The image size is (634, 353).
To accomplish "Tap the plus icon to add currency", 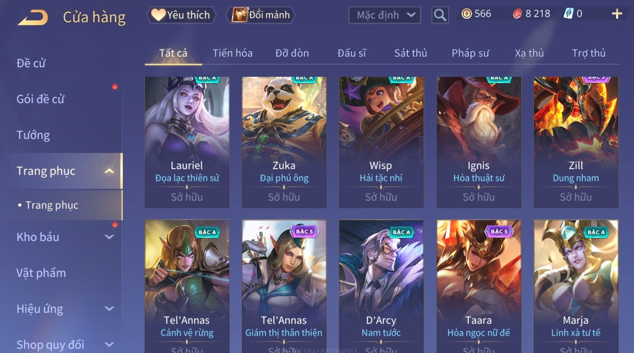I will [x=617, y=14].
